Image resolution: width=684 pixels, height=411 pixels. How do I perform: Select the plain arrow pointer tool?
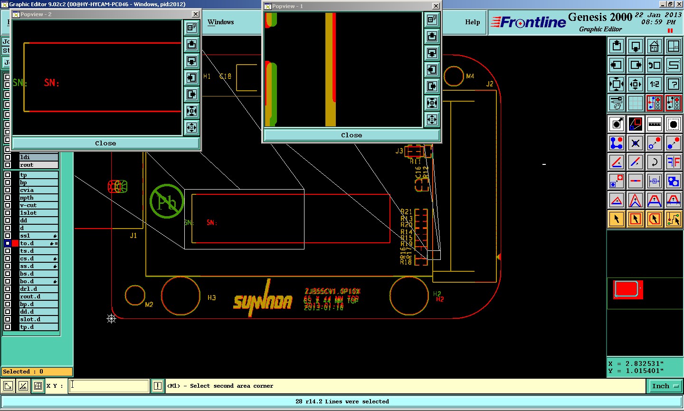(x=617, y=219)
